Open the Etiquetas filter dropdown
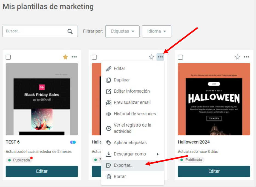 pos(122,31)
